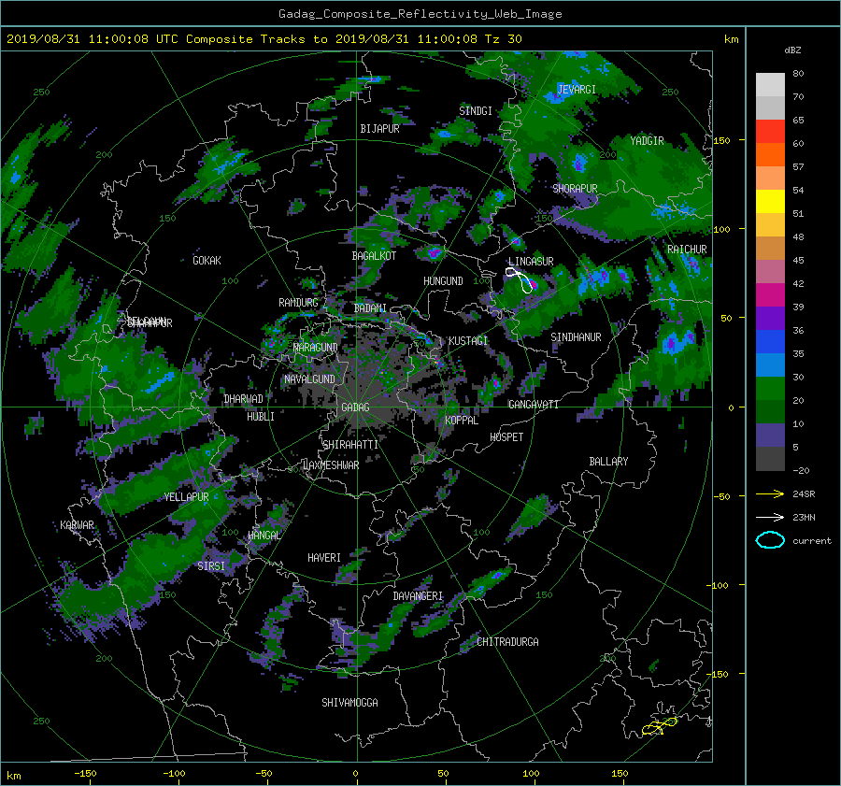Viewport: 841px width, 786px height.
Task: Click the GOKAK city label
Action: (x=207, y=260)
